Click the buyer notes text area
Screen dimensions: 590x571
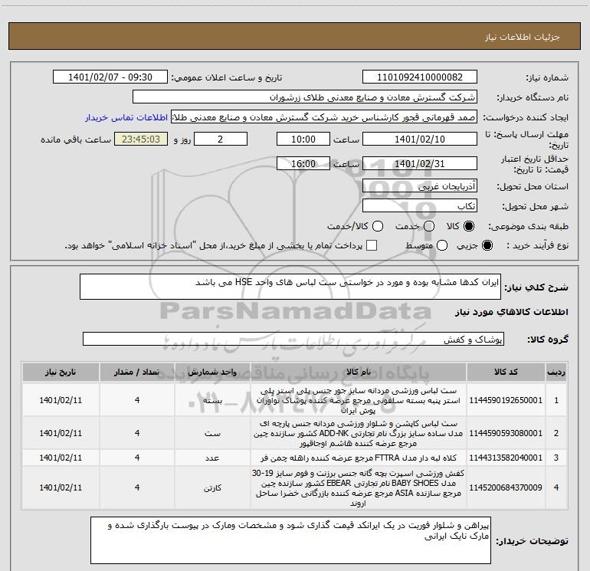tap(290, 540)
